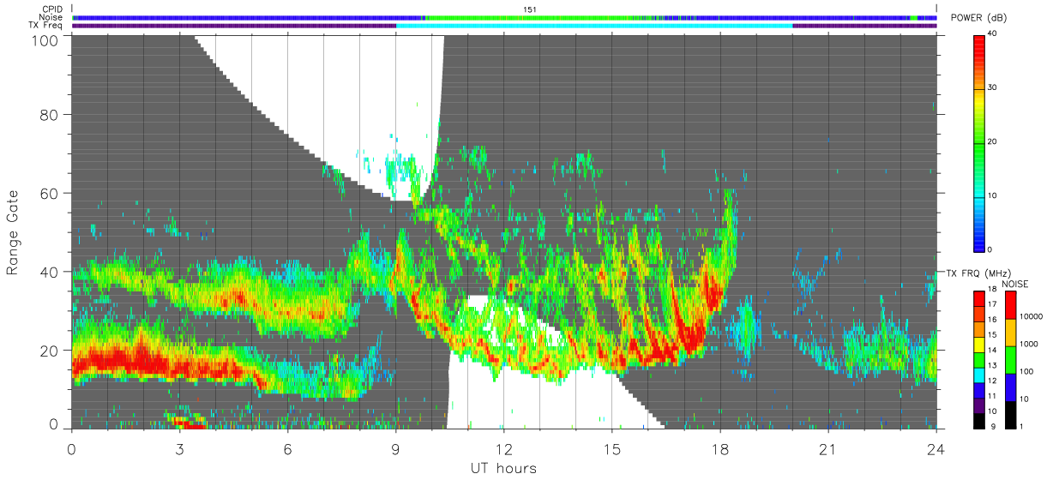Select the red 17–18 MHz swatch
The image size is (1053, 486).
979,298
